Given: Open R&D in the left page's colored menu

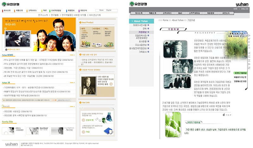Looking at the screenshot, I should point(45,10).
